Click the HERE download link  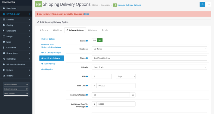click(x=87, y=14)
